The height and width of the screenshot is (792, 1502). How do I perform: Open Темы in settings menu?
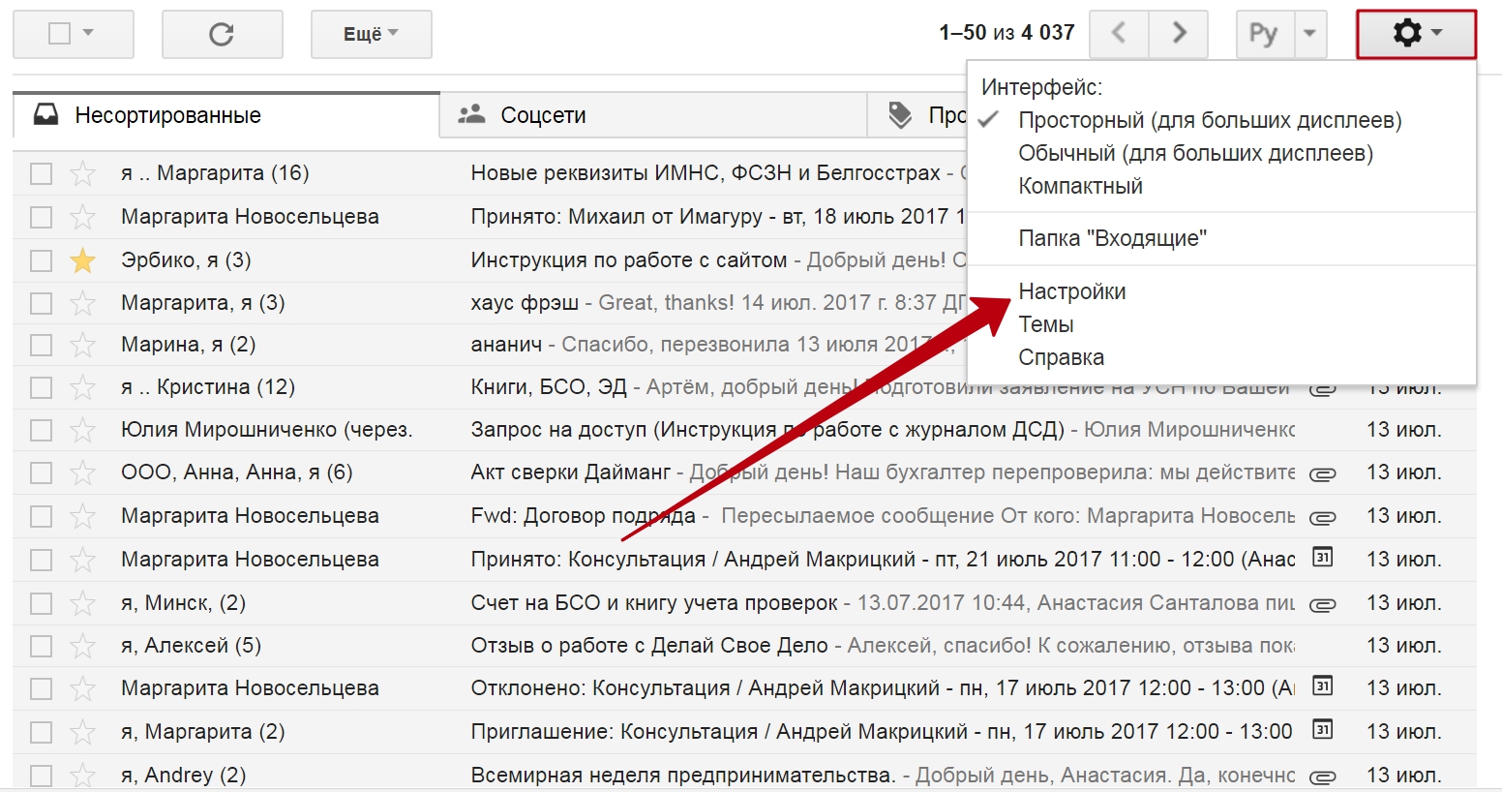[1045, 324]
